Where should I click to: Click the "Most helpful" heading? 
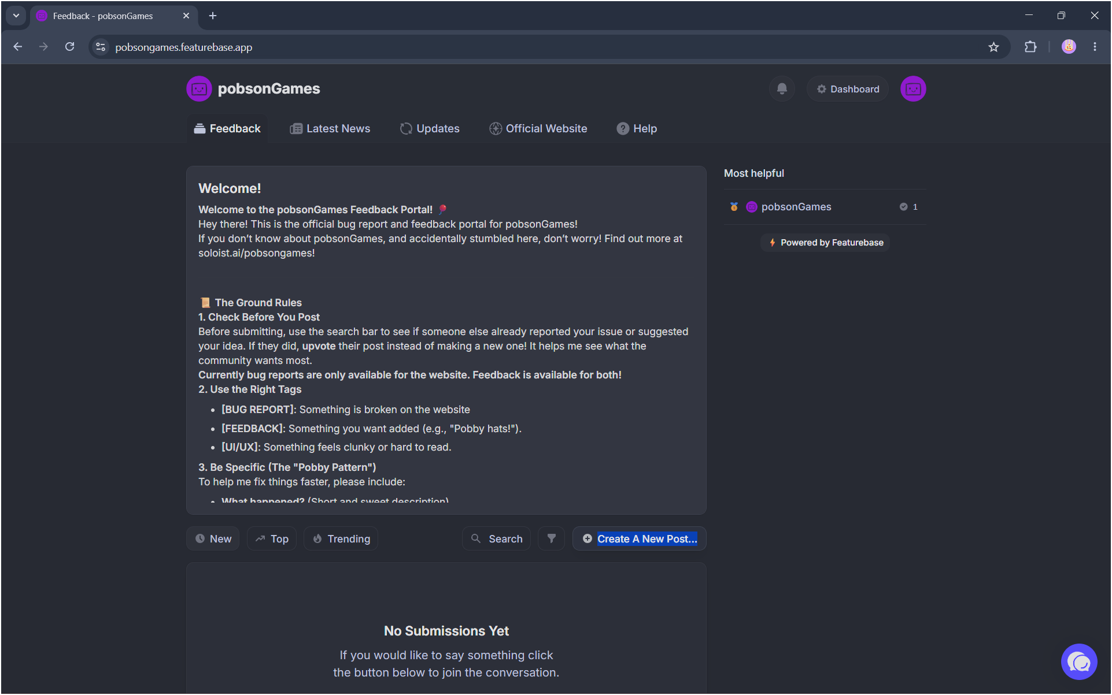click(754, 173)
